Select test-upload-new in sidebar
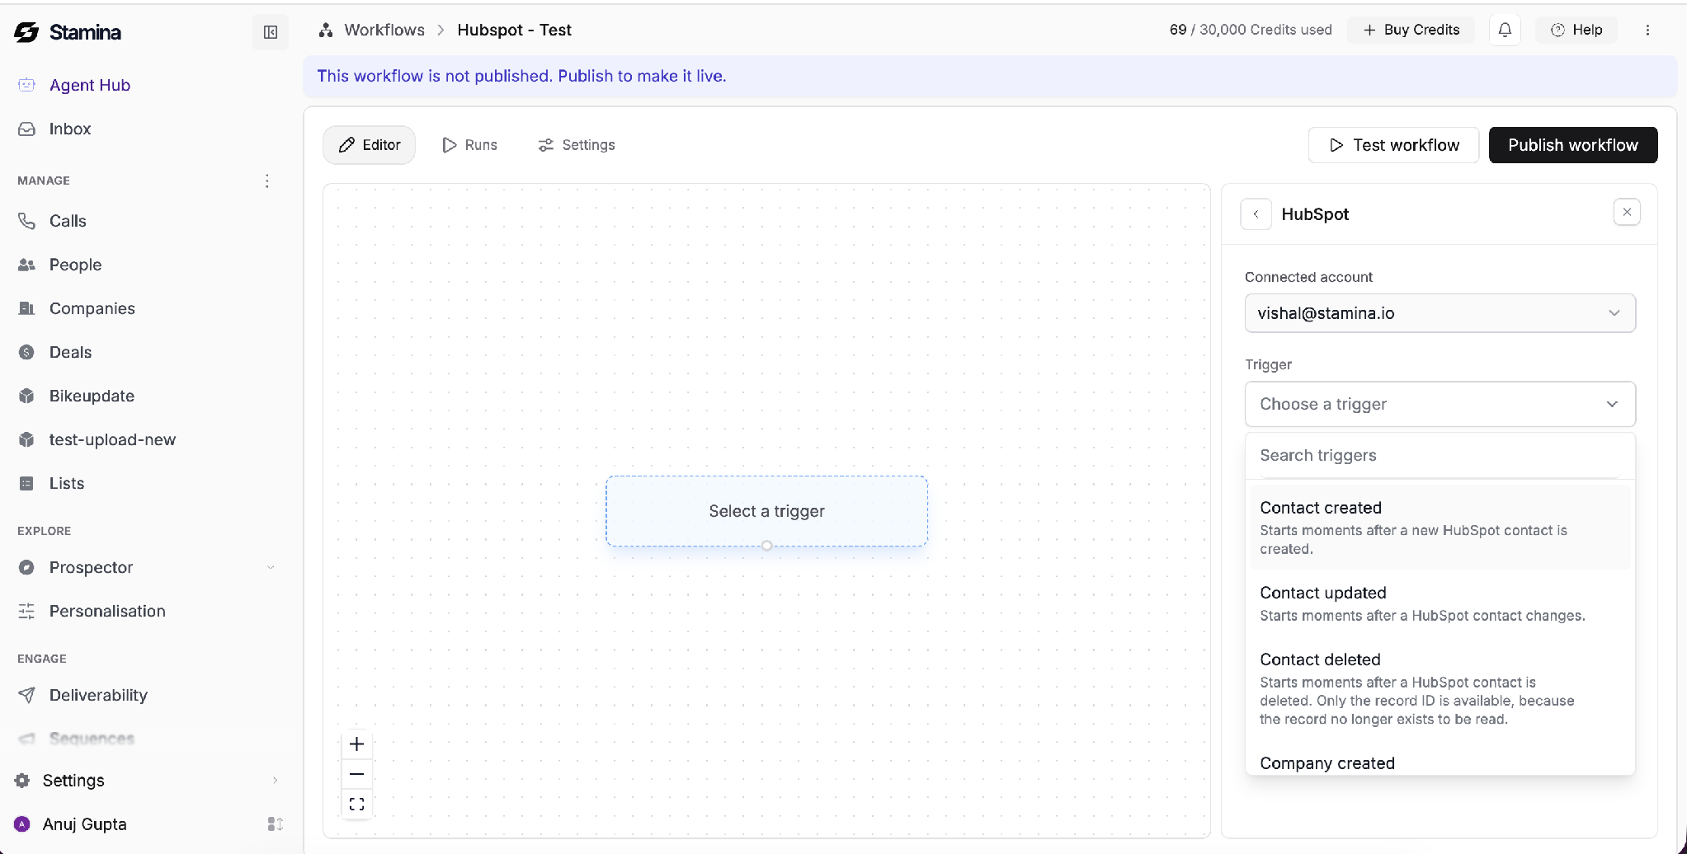This screenshot has height=854, width=1687. (112, 439)
